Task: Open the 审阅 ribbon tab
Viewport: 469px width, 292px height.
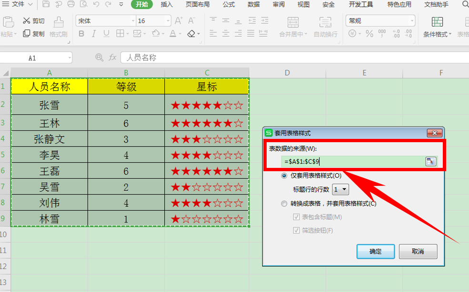Action: point(279,4)
